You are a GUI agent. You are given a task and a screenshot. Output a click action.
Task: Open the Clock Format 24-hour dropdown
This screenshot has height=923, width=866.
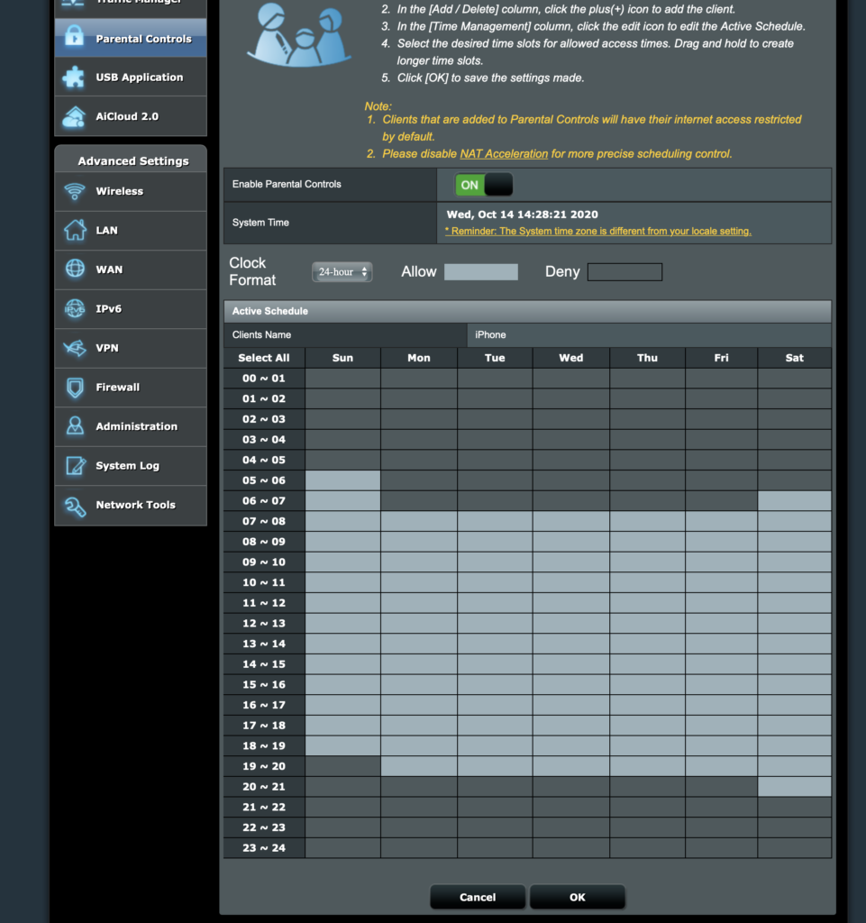point(342,272)
